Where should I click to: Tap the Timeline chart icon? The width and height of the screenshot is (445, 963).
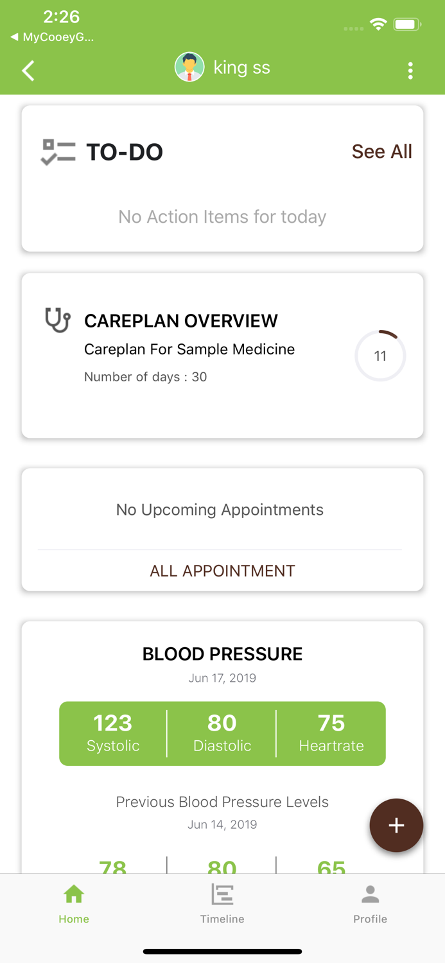point(222,894)
